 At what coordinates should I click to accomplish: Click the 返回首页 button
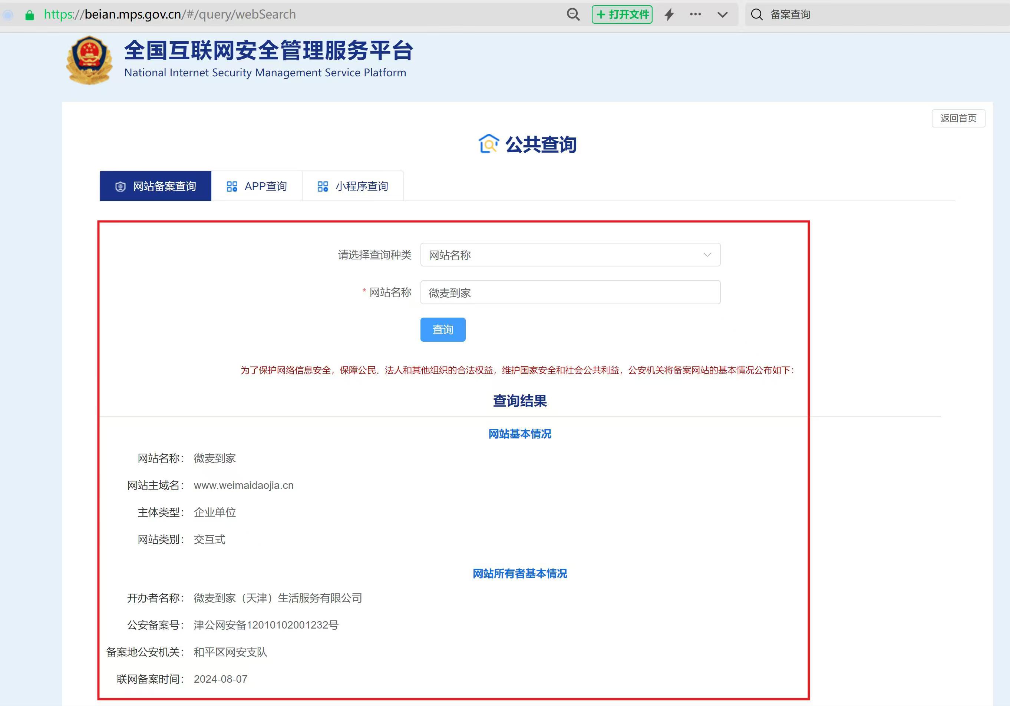958,118
